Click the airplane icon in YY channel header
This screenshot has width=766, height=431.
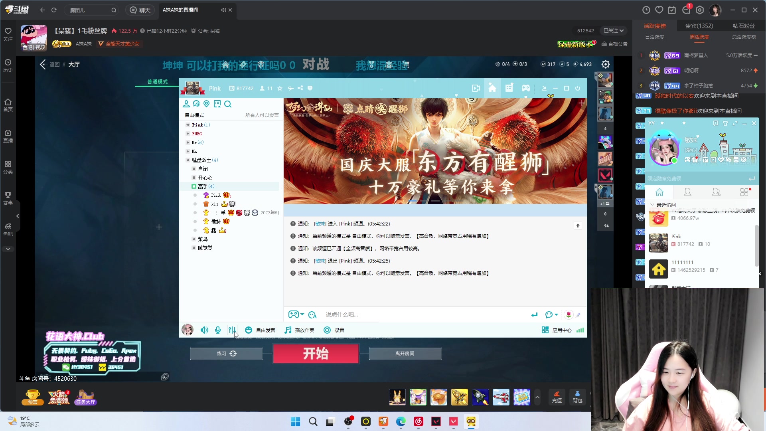pos(290,88)
